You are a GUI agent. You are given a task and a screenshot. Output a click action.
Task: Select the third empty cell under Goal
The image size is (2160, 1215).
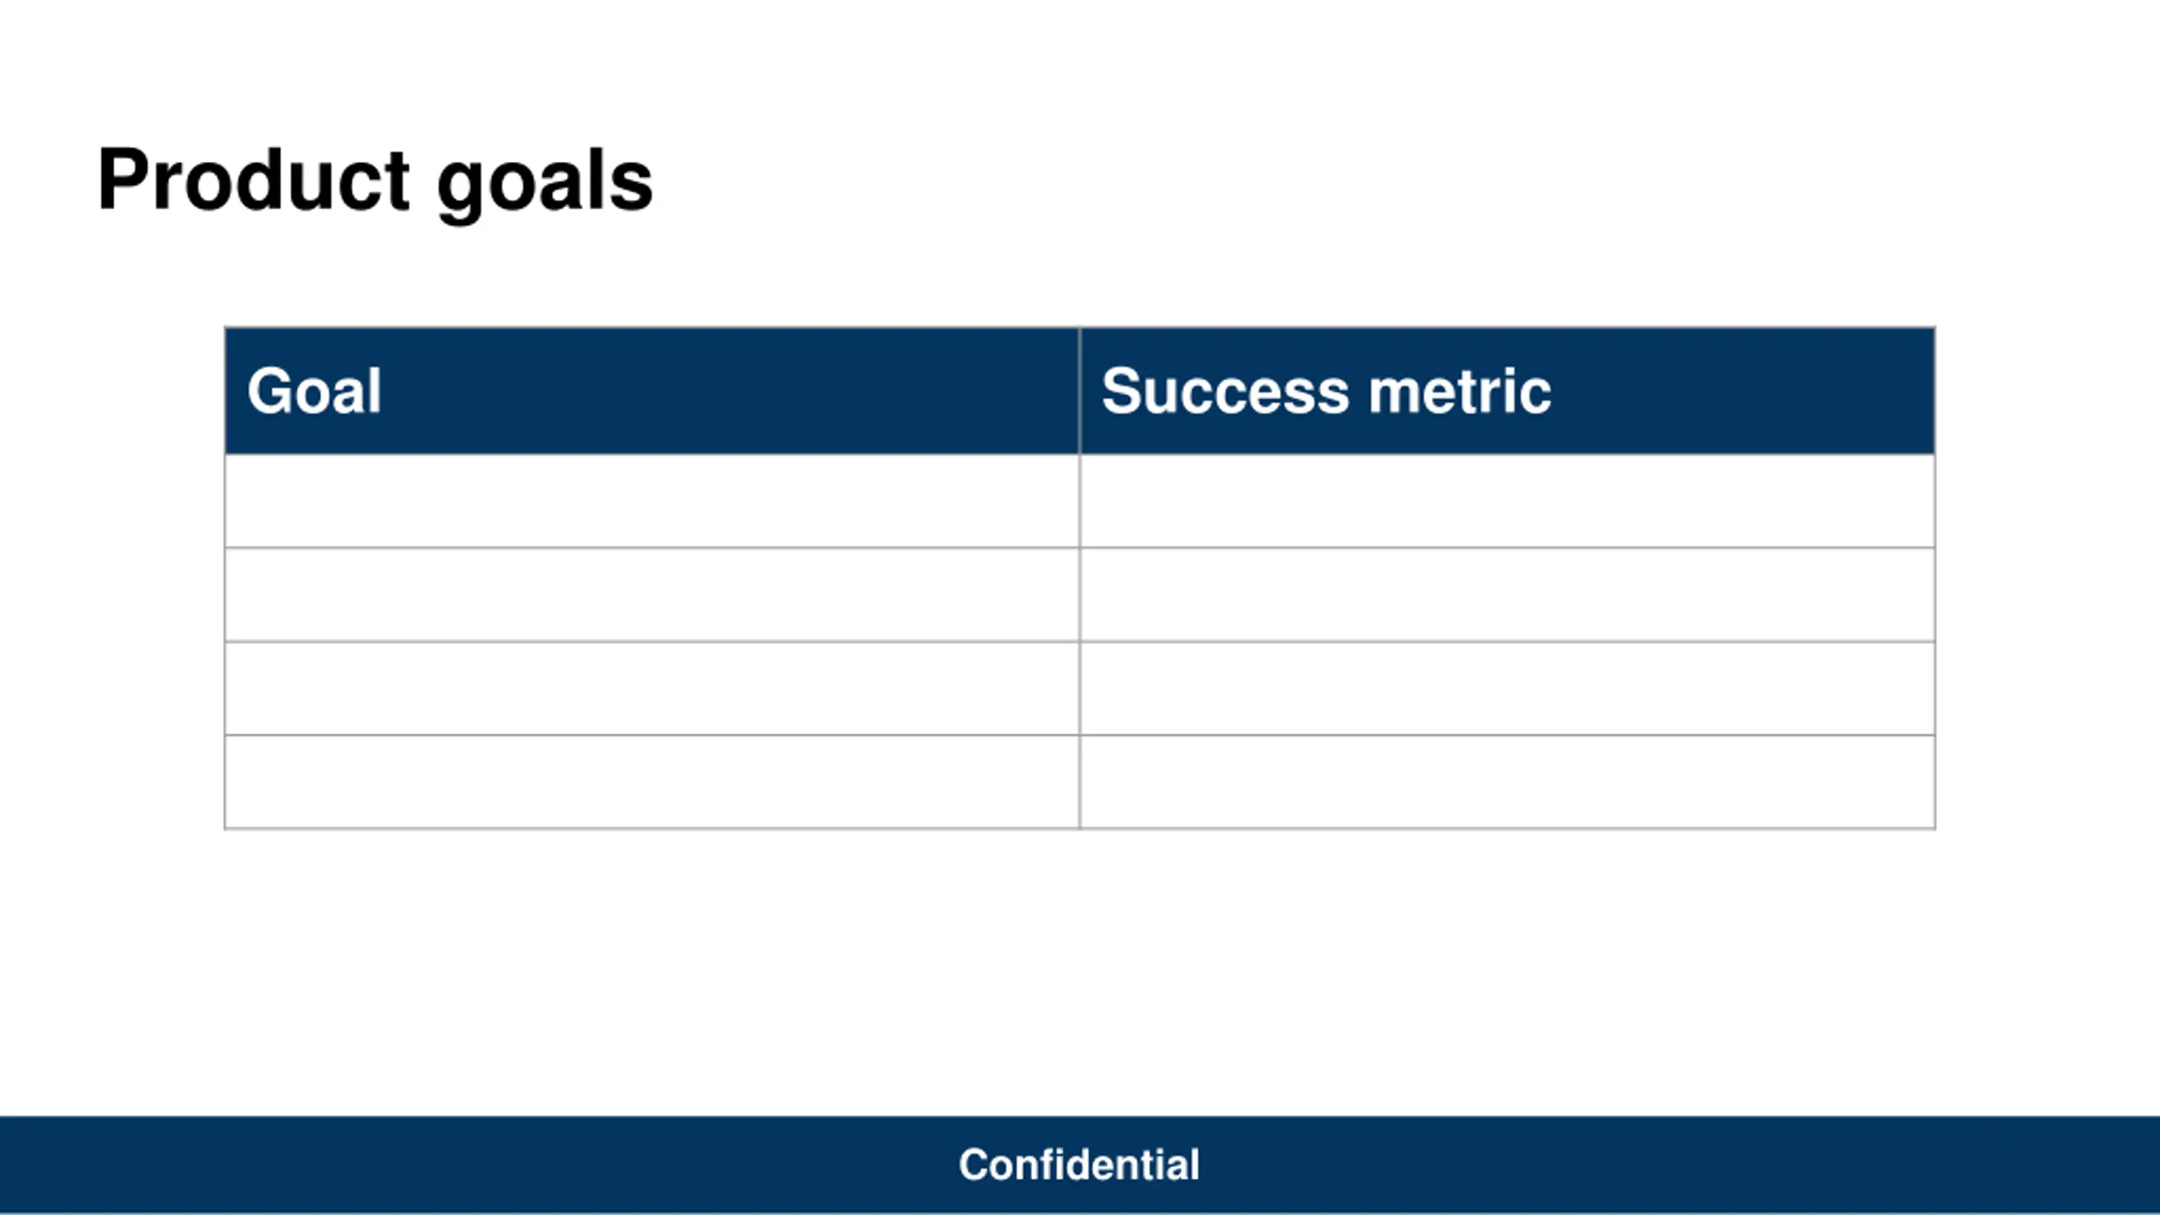coord(651,688)
